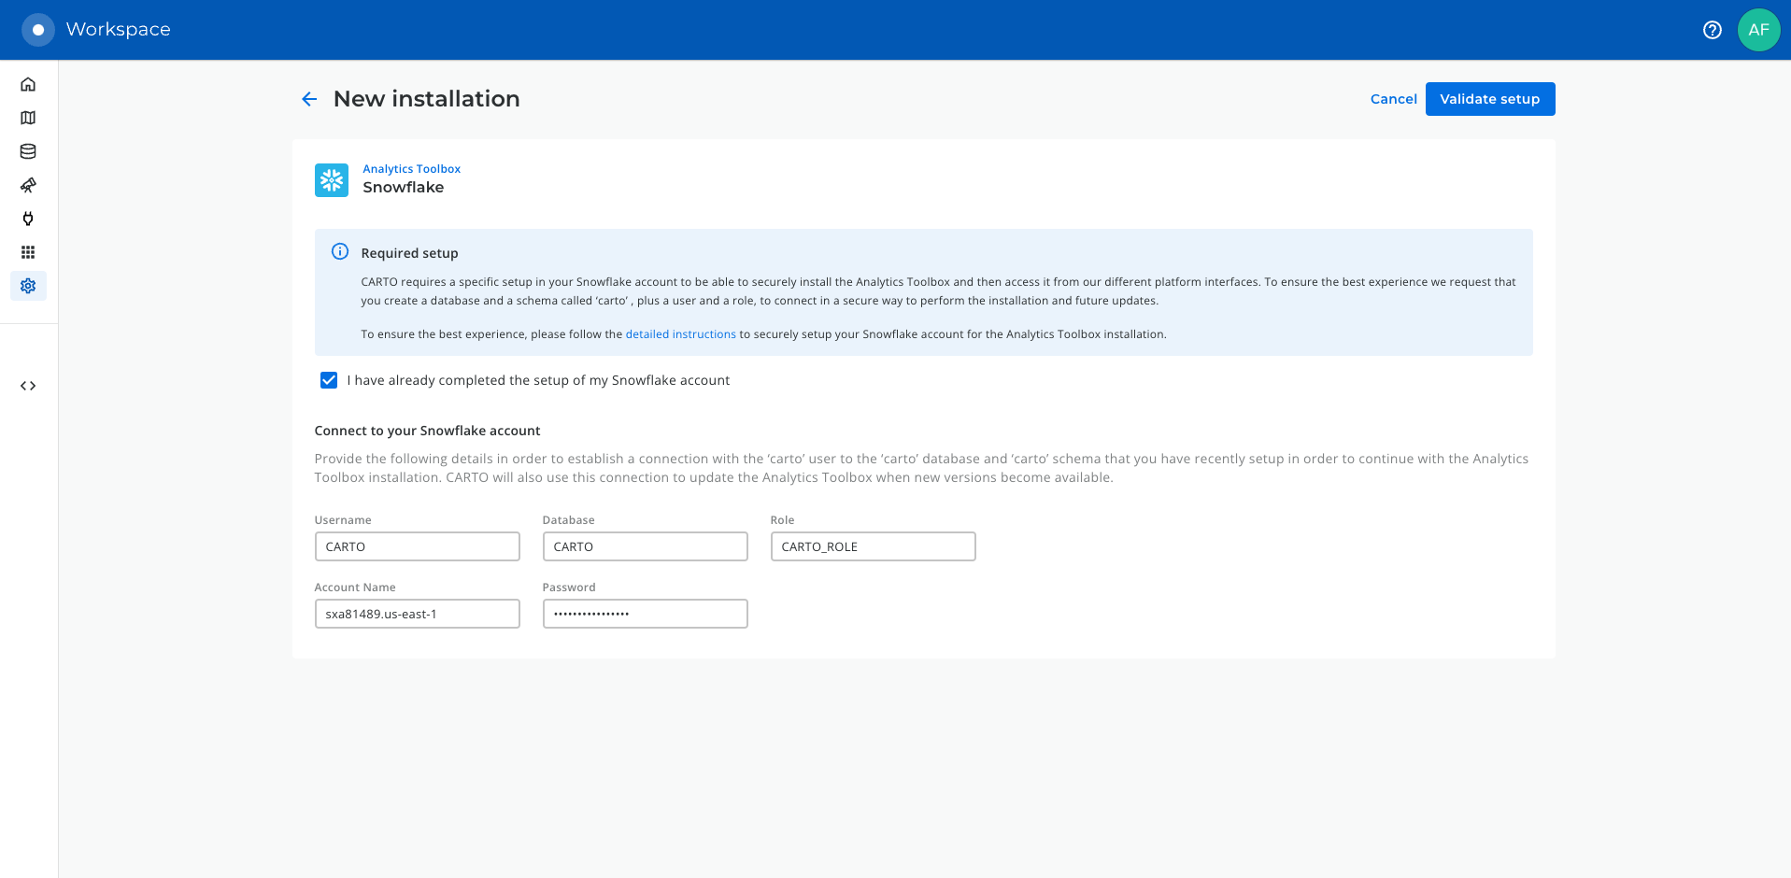1791x878 pixels.
Task: Click the help question mark icon
Action: coord(1712,30)
